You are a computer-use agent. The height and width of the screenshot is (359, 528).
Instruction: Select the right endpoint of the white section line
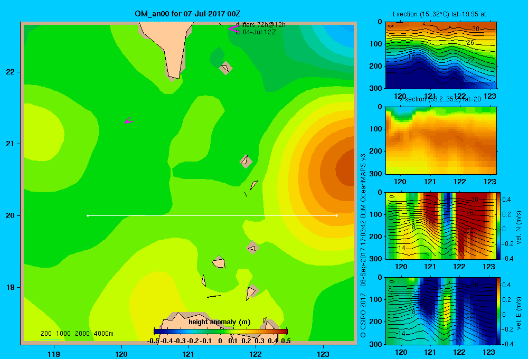(x=337, y=215)
